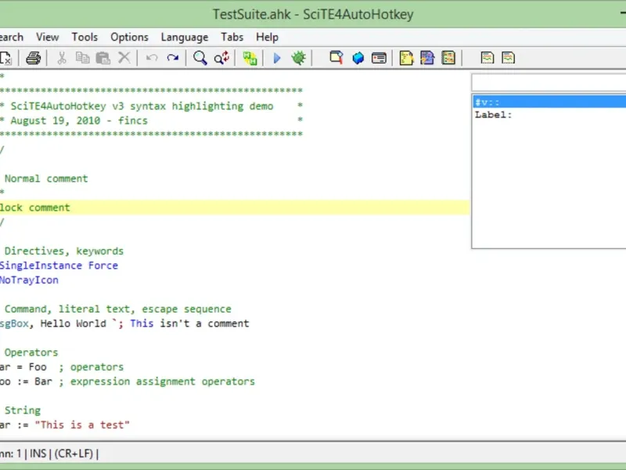Click the first of the two adjacent squiggle-page icons
This screenshot has width=626, height=470.
click(x=487, y=58)
